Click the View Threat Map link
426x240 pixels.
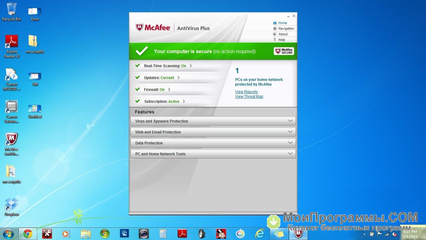249,97
